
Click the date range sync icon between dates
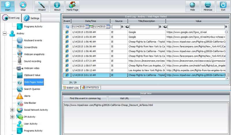click(x=91, y=27)
